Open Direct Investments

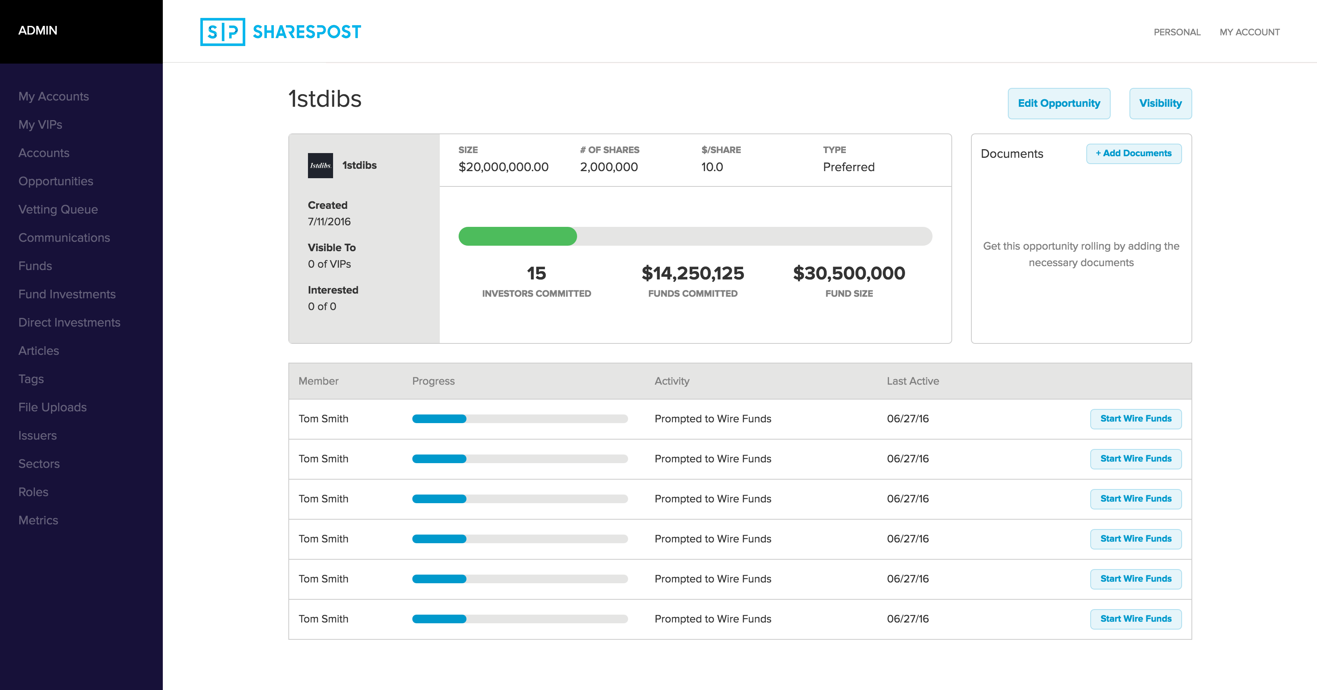69,322
